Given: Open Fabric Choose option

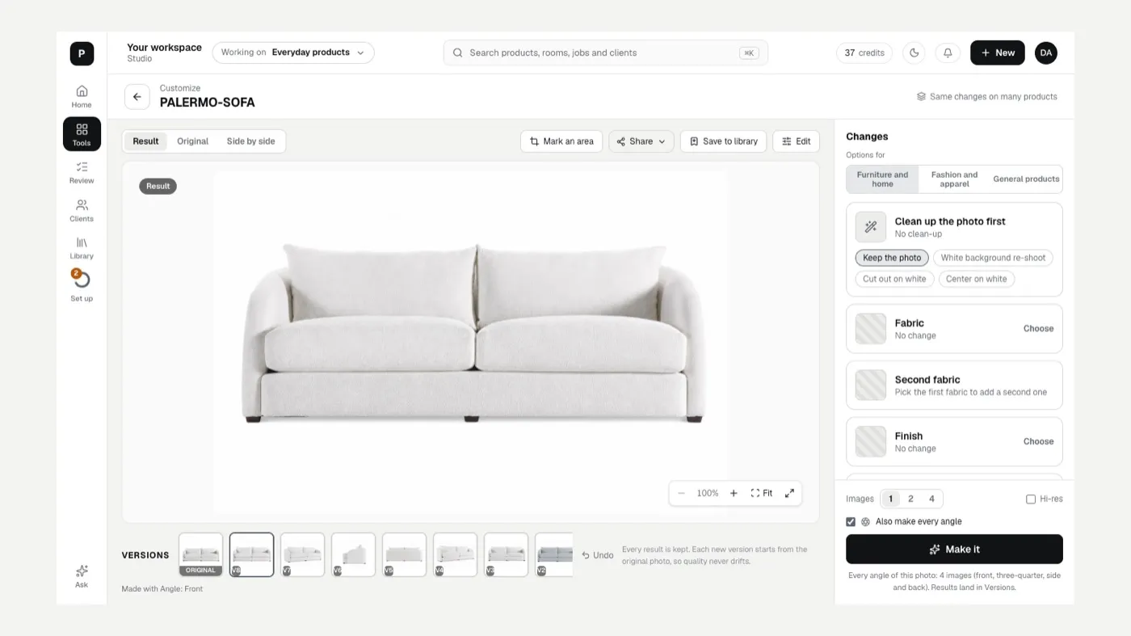Looking at the screenshot, I should pos(1038,329).
